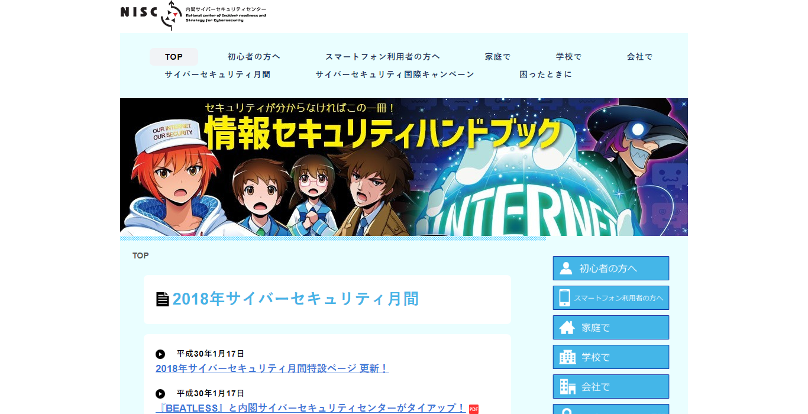
Task: Click the bullet icon of the first news entry
Action: coord(160,354)
